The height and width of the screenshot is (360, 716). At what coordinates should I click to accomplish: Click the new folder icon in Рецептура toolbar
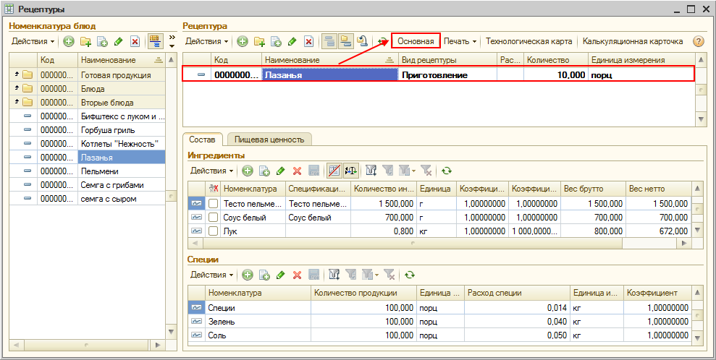click(259, 42)
